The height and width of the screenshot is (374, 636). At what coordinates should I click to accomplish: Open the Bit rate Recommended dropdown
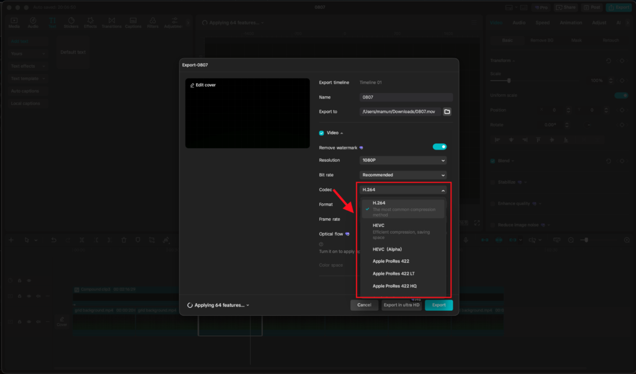click(x=402, y=175)
